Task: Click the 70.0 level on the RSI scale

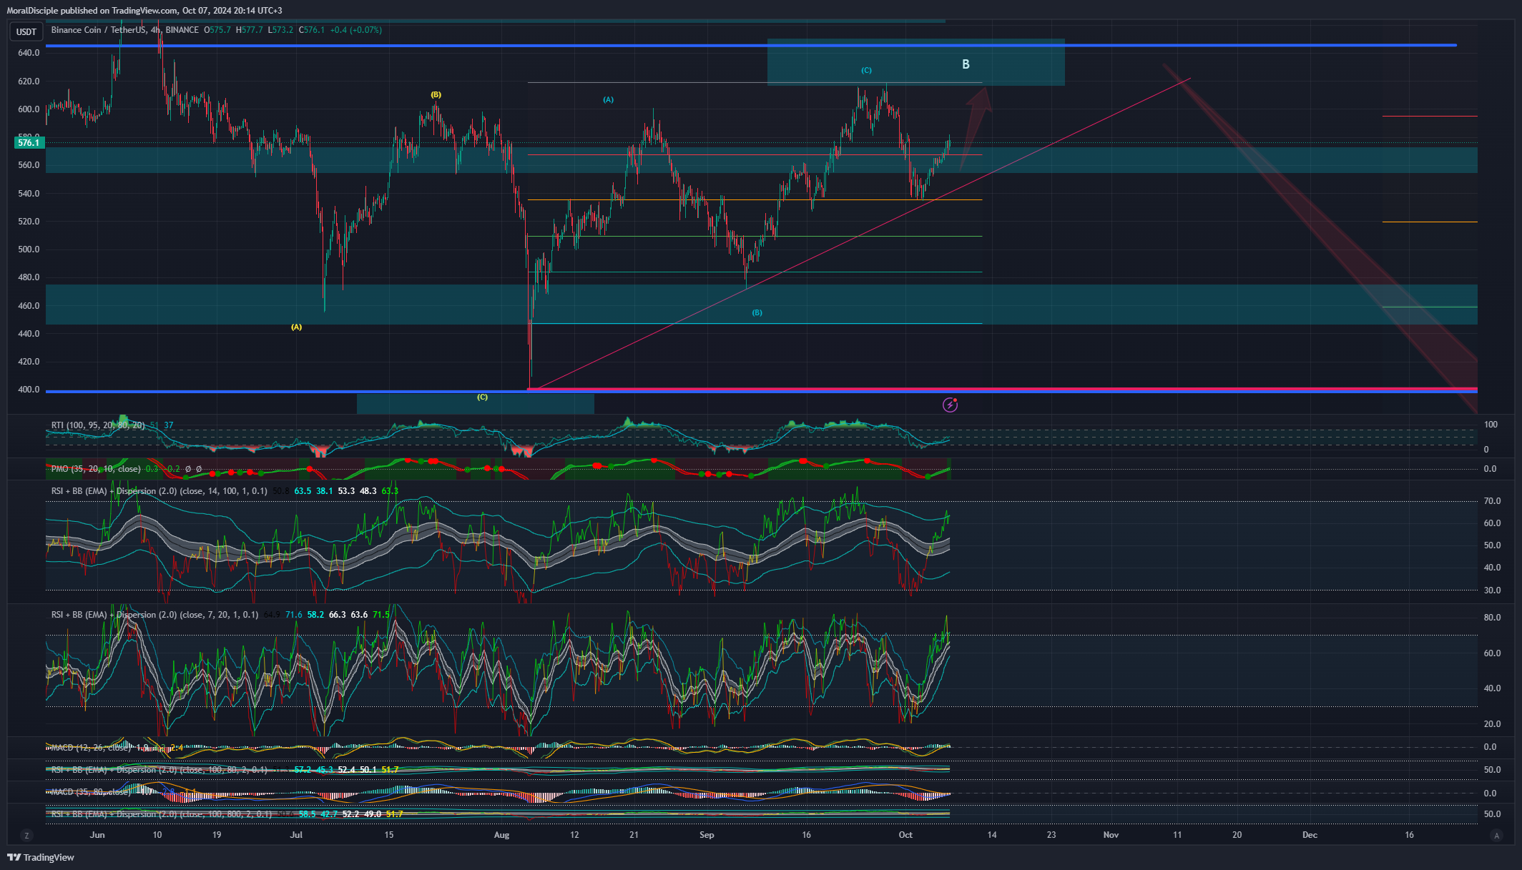Action: 1492,501
